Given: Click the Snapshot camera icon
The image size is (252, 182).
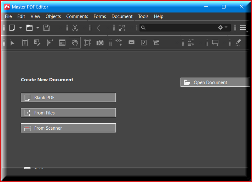Looking at the screenshot, I should [100, 43].
